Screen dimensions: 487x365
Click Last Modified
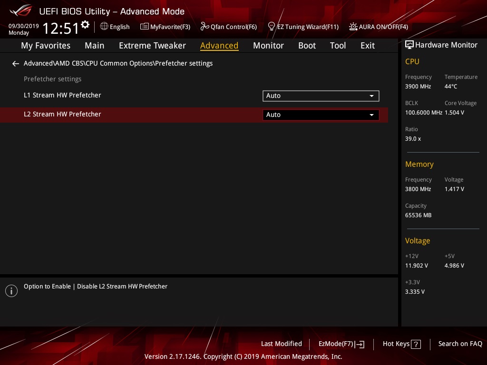click(x=282, y=344)
